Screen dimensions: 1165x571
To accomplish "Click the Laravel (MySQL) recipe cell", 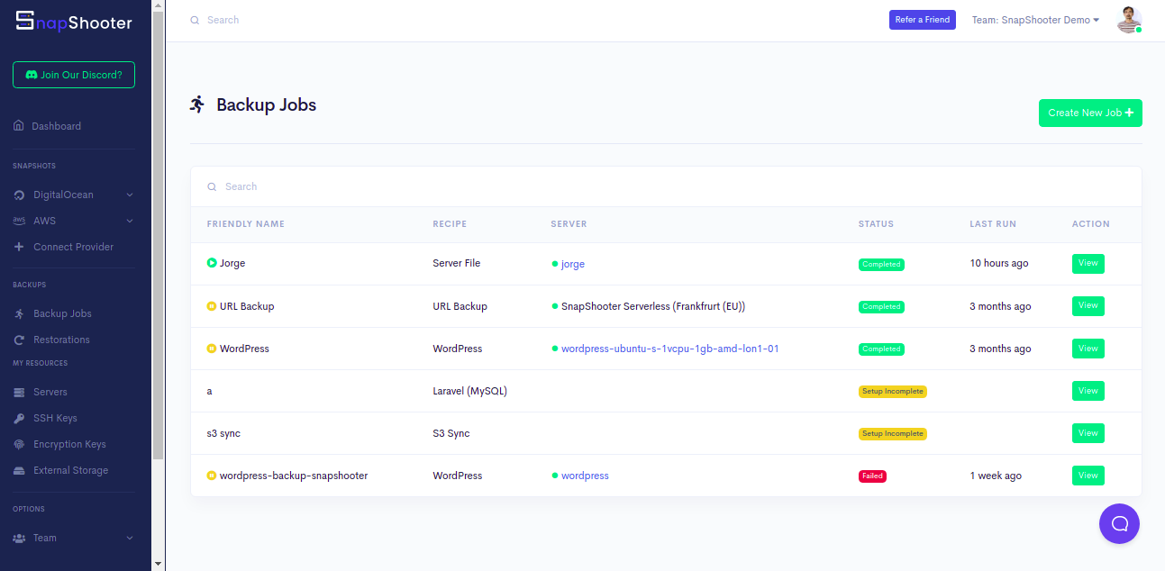I will pos(469,391).
